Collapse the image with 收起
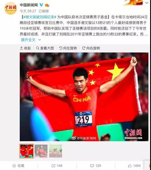 25,48
